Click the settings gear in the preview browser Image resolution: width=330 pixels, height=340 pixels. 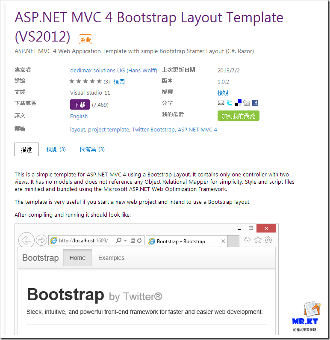point(268,240)
